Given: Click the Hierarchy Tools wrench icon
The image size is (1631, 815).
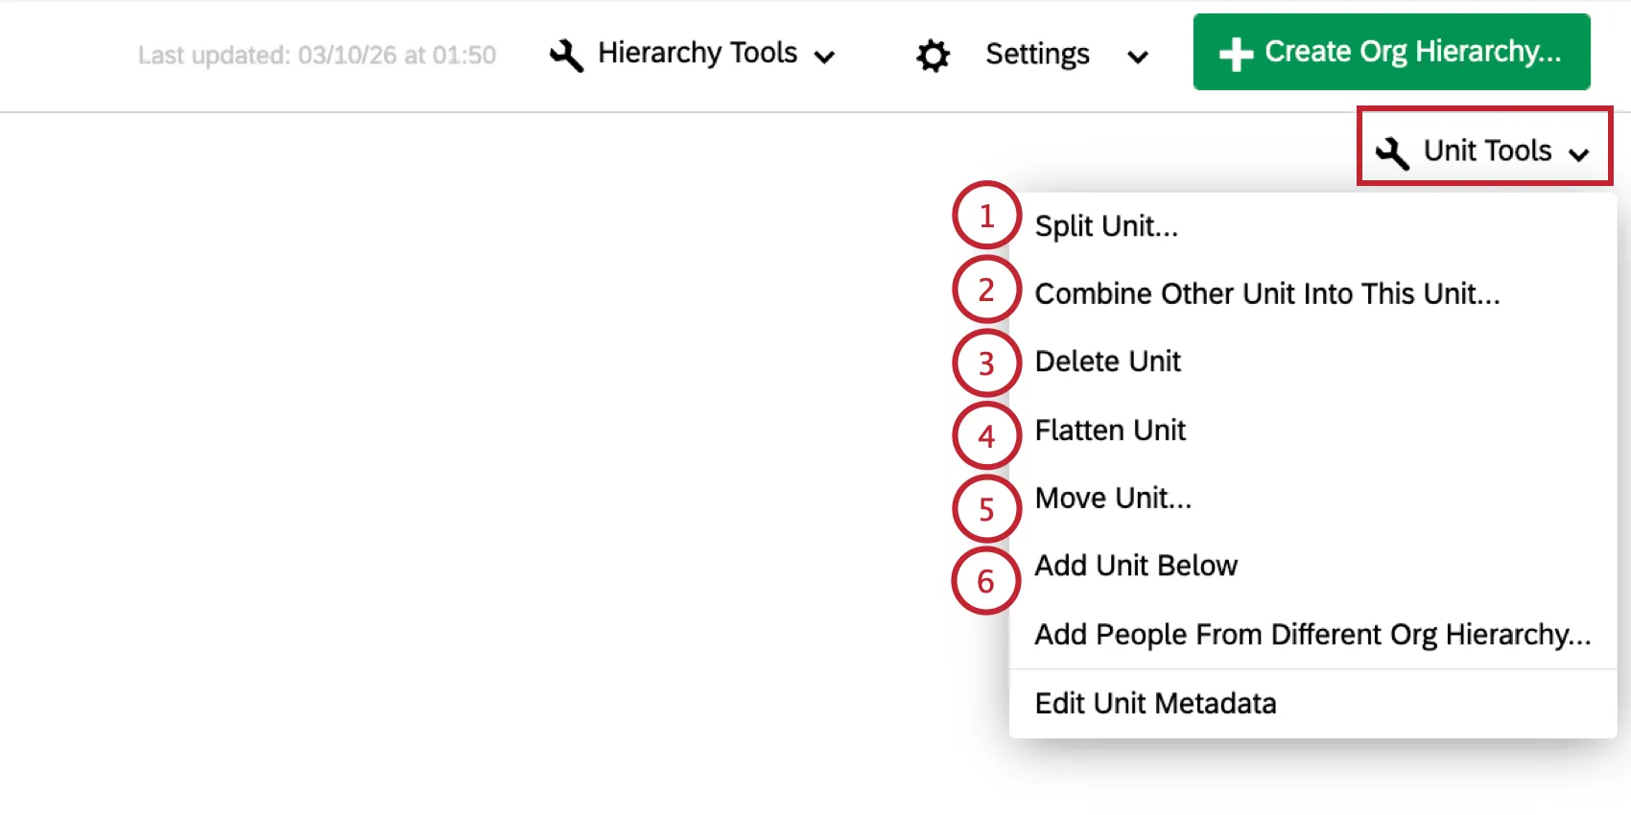Looking at the screenshot, I should (566, 56).
